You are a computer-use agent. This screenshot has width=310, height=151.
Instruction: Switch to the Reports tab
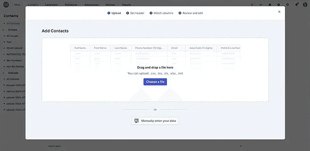tap(126, 5)
